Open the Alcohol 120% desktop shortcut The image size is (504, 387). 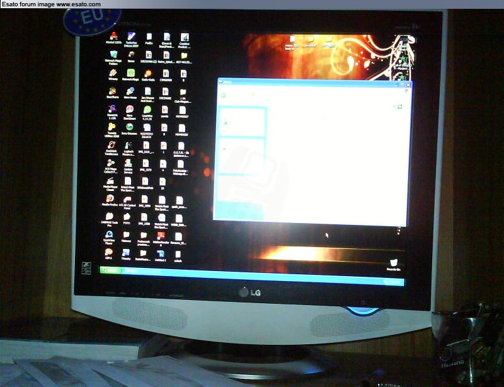pyautogui.click(x=113, y=38)
